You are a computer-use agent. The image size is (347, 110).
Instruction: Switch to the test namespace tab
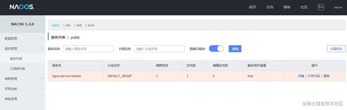coord(79,25)
